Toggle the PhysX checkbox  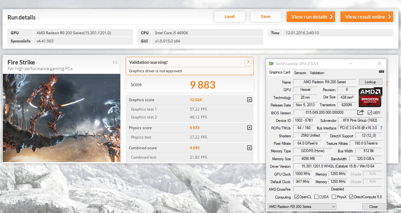tap(334, 197)
